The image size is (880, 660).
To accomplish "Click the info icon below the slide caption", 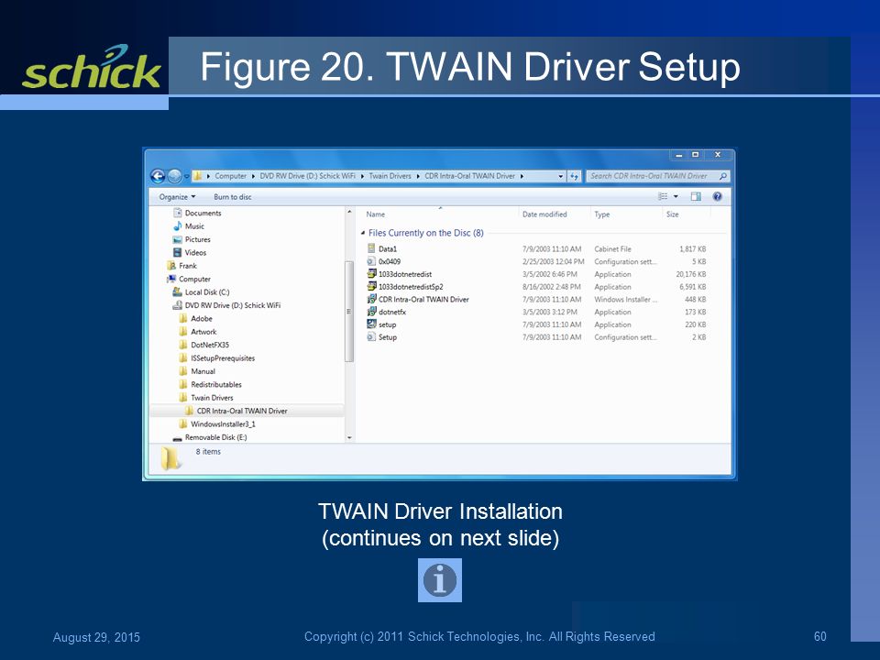I will [x=440, y=579].
